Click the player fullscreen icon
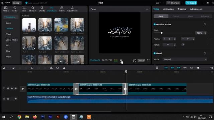Screen dimensions: 214x120 pyautogui.click(x=148, y=60)
